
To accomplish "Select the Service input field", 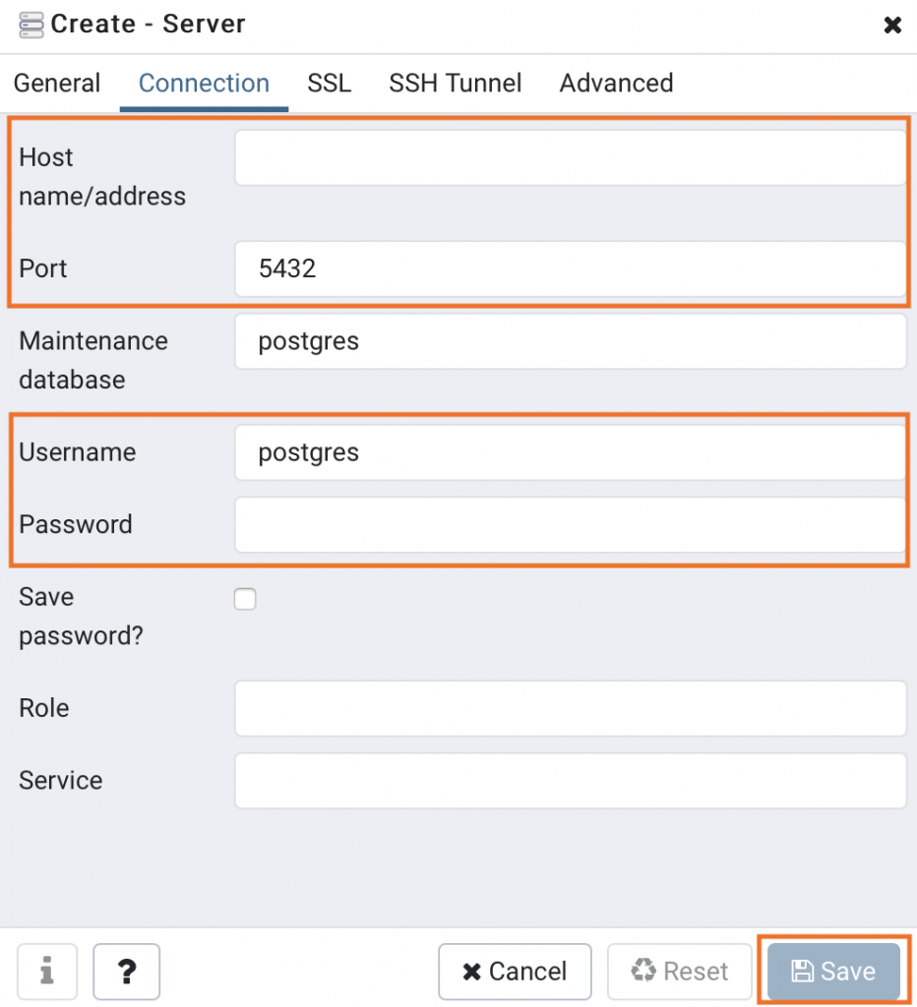I will (x=570, y=781).
